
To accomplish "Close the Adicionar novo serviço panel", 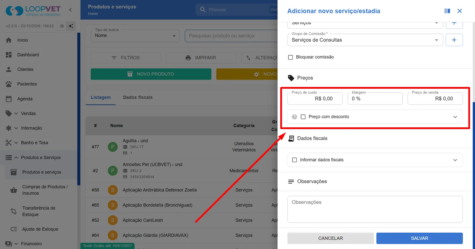I will tap(460, 11).
